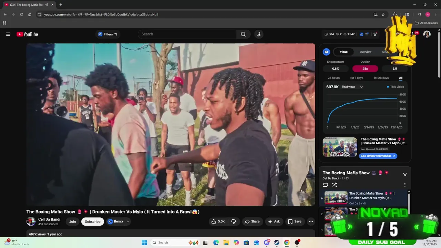The width and height of the screenshot is (441, 248).
Task: Click the Cell Da Bandi channel avatar
Action: pyautogui.click(x=31, y=221)
